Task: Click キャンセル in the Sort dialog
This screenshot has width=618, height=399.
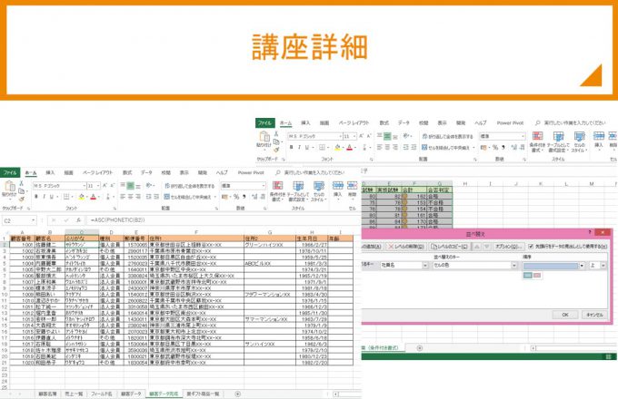Action: point(594,315)
